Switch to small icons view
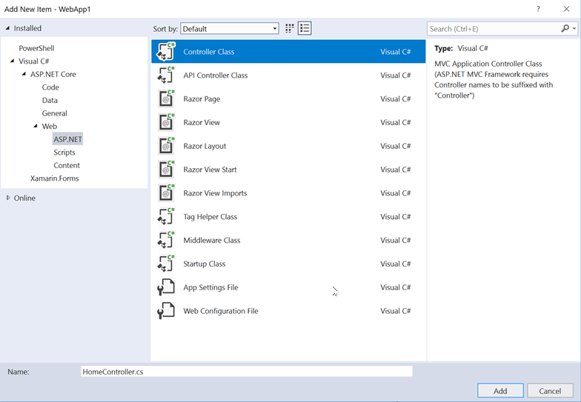This screenshot has width=581, height=402. click(x=290, y=28)
